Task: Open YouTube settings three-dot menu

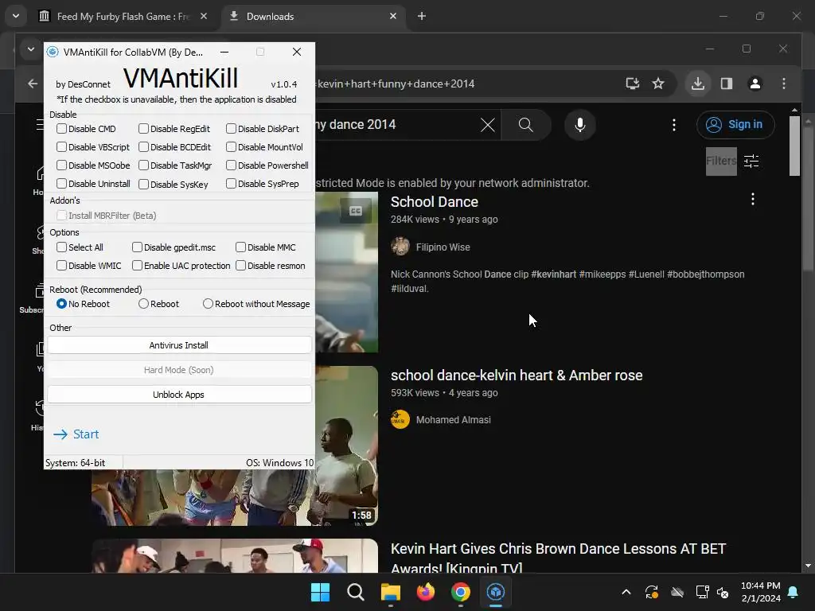Action: click(x=673, y=125)
